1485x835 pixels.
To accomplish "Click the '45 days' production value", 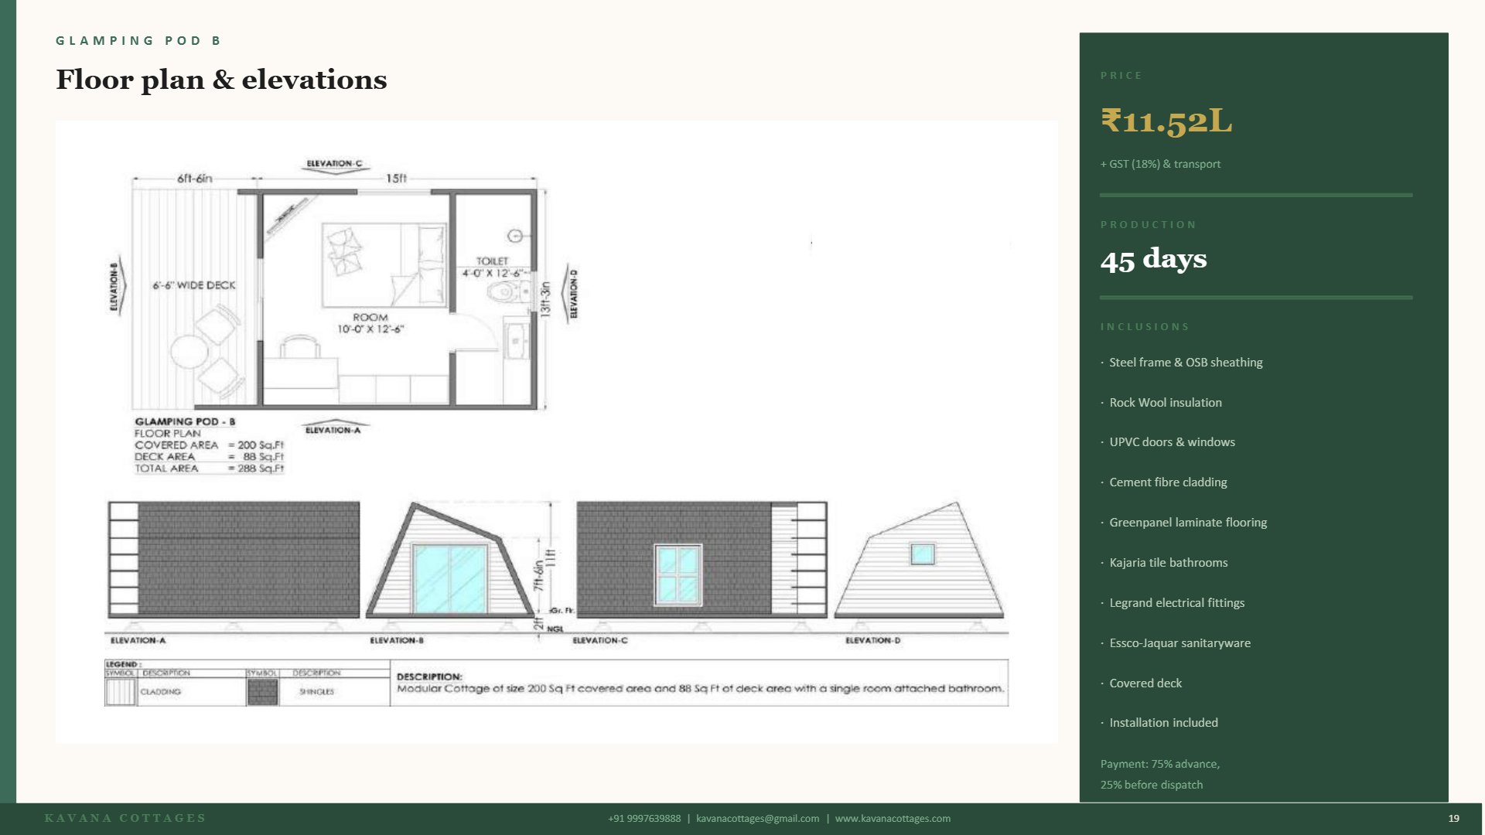I will coord(1153,258).
